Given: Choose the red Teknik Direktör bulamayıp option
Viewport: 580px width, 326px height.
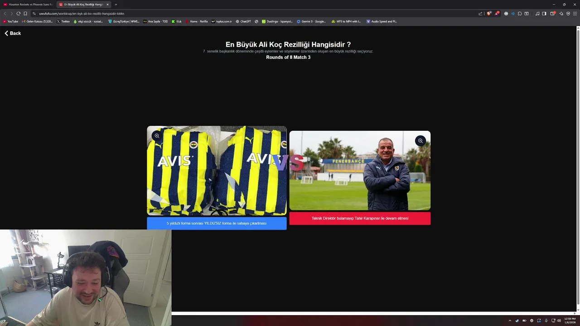Looking at the screenshot, I should (360, 218).
